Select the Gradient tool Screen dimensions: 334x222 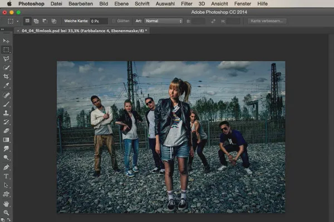tap(6, 139)
